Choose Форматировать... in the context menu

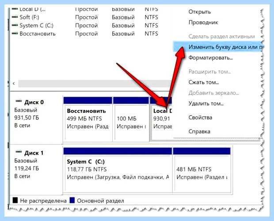pyautogui.click(x=210, y=57)
